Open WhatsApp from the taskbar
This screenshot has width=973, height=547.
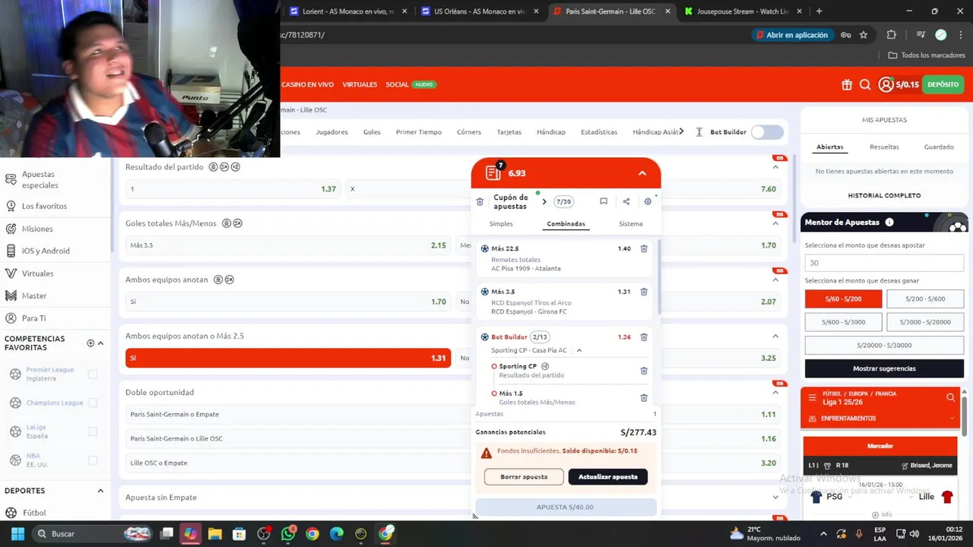(x=288, y=534)
